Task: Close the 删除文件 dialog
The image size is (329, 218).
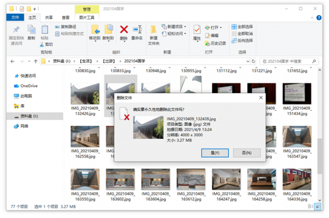Action: tap(261, 98)
